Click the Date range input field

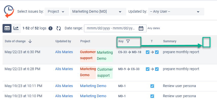(x=115, y=28)
